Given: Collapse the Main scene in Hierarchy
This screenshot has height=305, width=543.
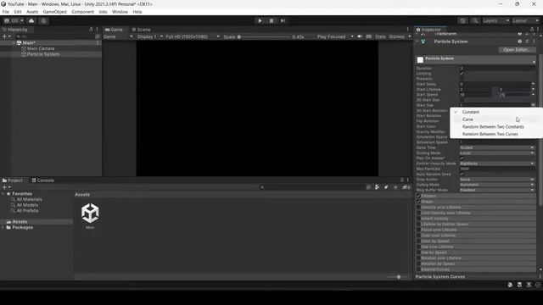Looking at the screenshot, I should click(14, 43).
